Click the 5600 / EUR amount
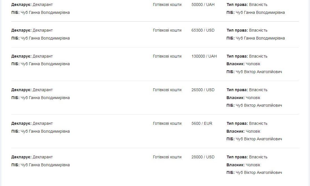 (202, 124)
